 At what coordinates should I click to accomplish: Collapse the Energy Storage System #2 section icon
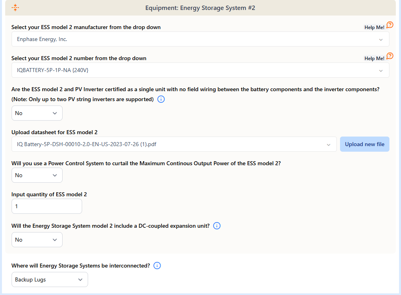(15, 8)
